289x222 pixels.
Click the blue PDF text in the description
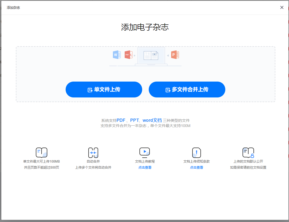click(121, 120)
